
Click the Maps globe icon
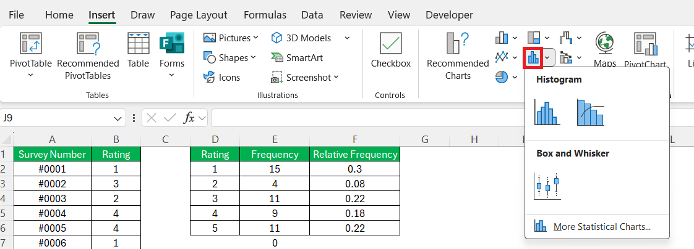coord(604,44)
